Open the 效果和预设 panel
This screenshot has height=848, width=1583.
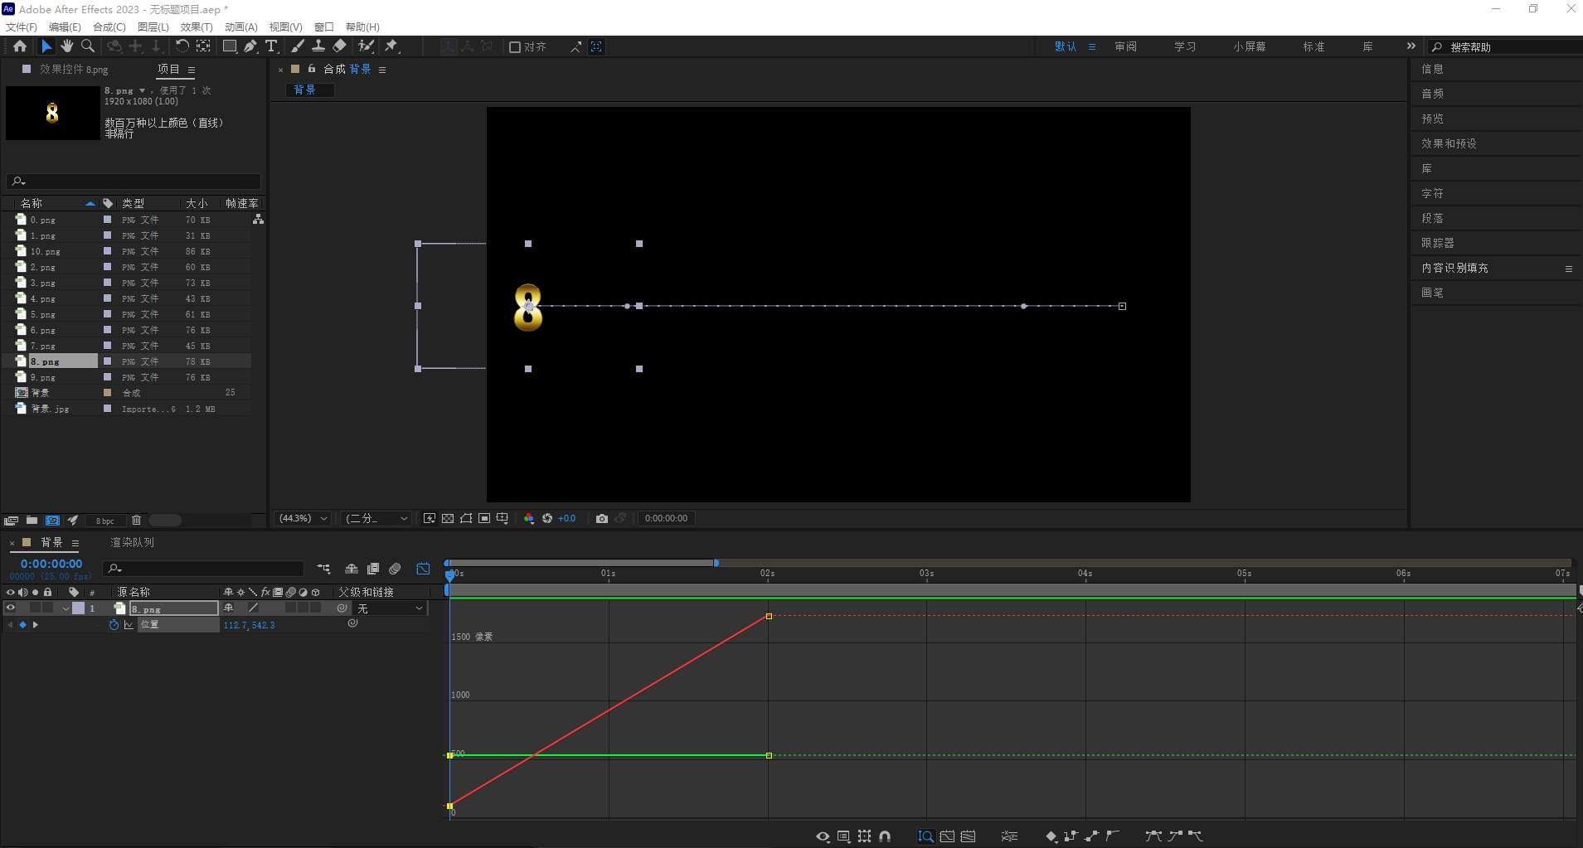point(1449,143)
